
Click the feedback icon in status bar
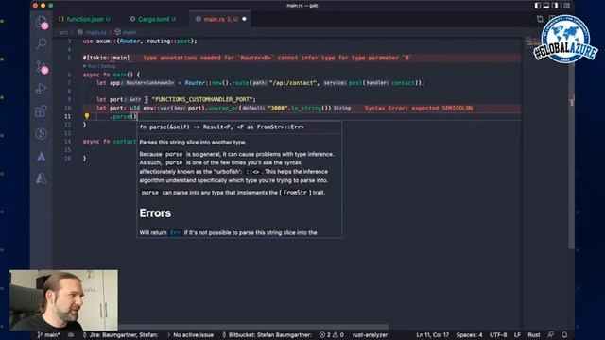pos(551,335)
